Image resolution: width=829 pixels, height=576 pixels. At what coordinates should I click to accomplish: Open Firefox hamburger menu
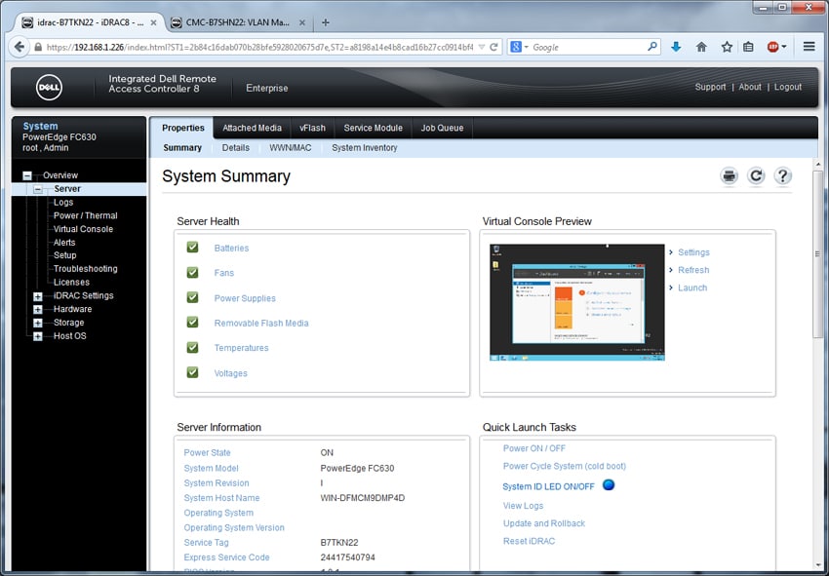click(809, 47)
